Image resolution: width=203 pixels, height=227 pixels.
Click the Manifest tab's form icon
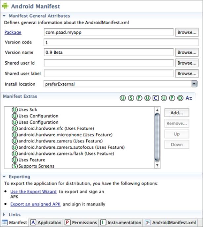click(x=5, y=222)
